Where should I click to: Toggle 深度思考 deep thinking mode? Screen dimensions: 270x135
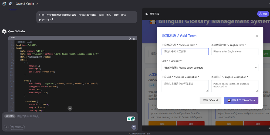point(17,127)
